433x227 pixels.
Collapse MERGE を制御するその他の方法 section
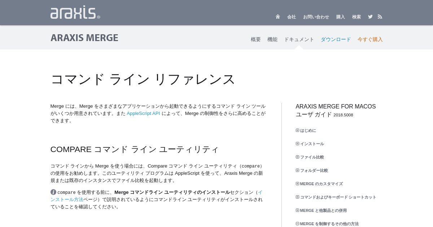pos(327,224)
